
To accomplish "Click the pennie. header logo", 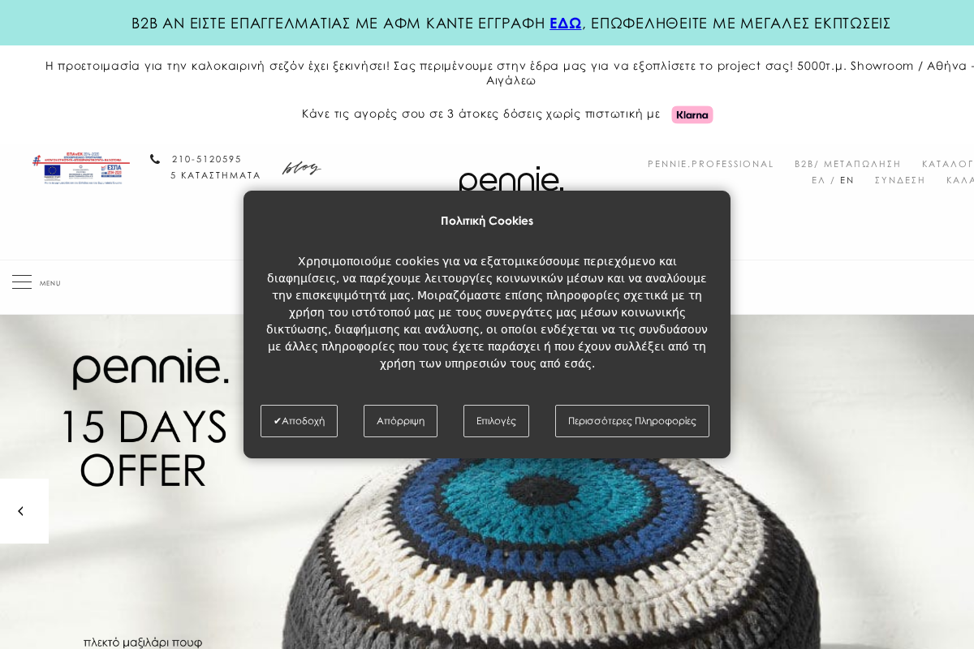I will (511, 179).
